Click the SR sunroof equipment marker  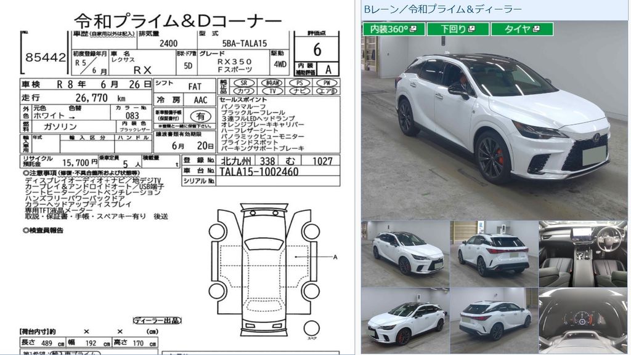(245, 82)
